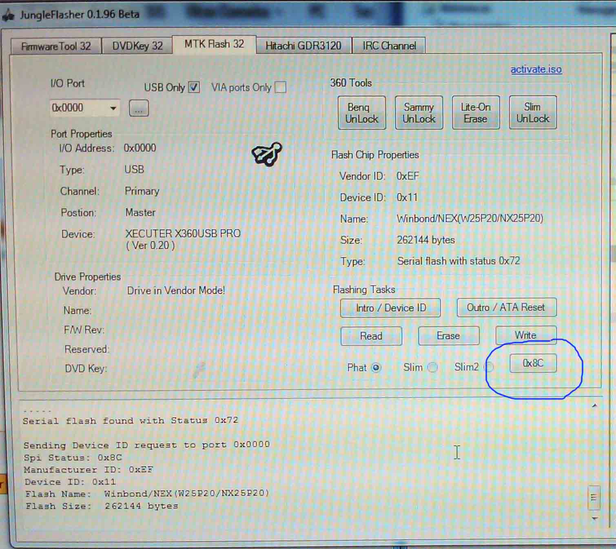Open the DVDKey 32 tab

coord(137,46)
